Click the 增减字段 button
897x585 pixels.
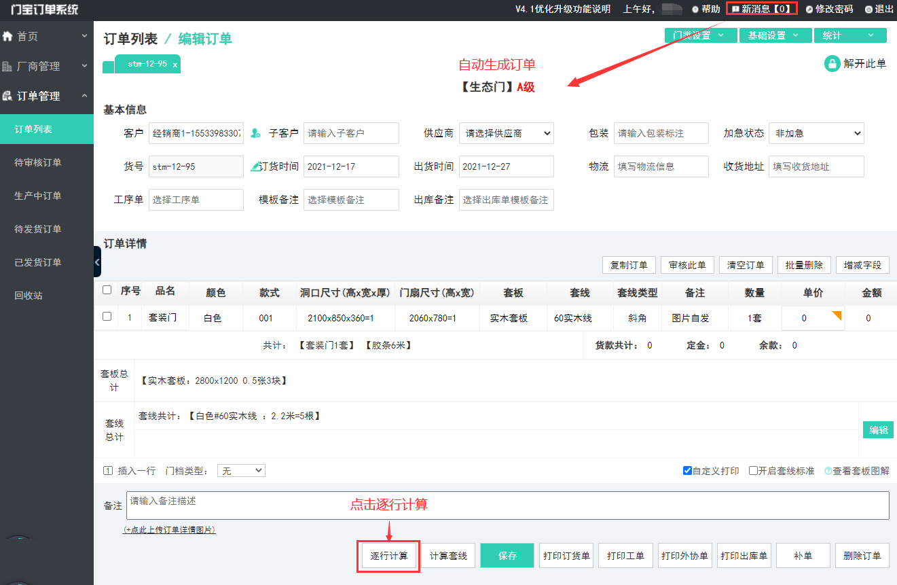click(x=862, y=265)
